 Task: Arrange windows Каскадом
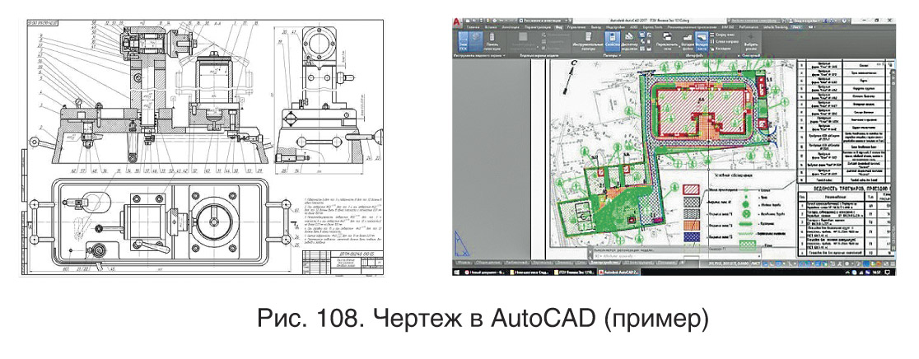[x=721, y=49]
